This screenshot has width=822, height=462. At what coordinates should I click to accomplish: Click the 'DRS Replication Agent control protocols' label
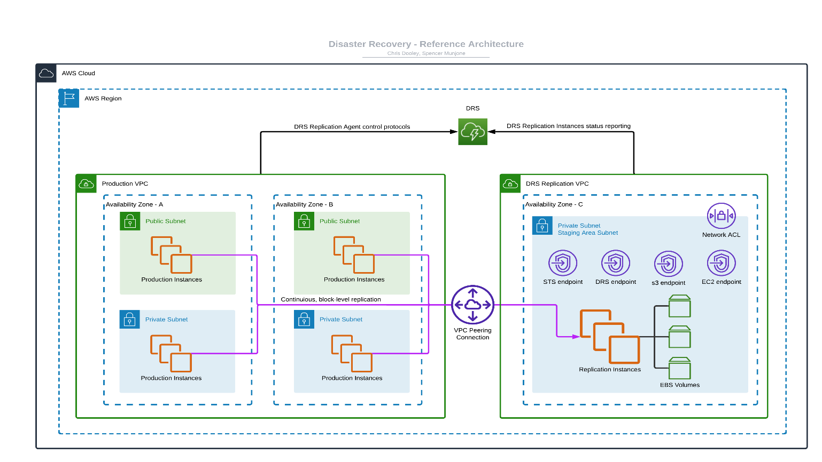pos(352,127)
